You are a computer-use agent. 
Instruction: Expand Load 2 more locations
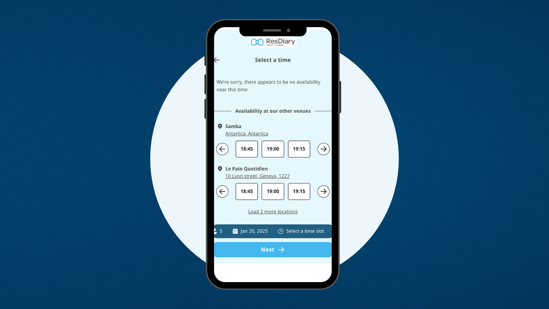(x=272, y=211)
